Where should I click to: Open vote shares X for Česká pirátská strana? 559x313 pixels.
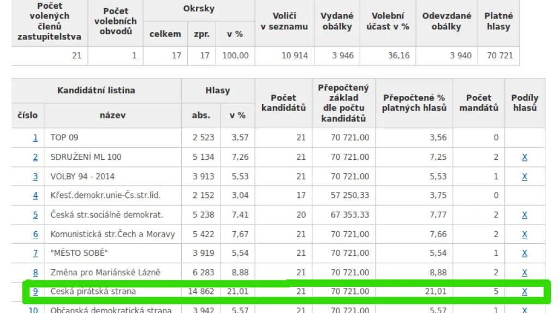pyautogui.click(x=525, y=292)
